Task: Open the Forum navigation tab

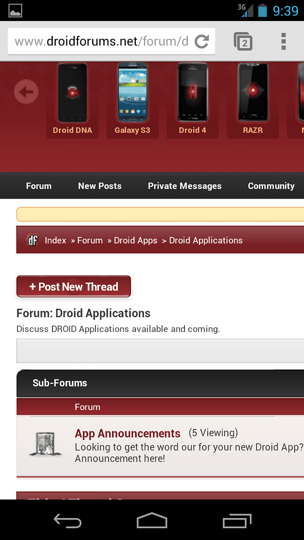Action: 39,186
